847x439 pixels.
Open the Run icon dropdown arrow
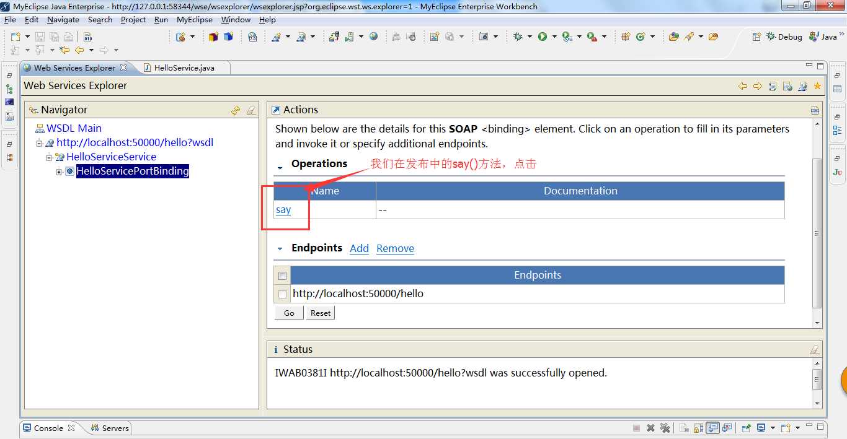553,37
